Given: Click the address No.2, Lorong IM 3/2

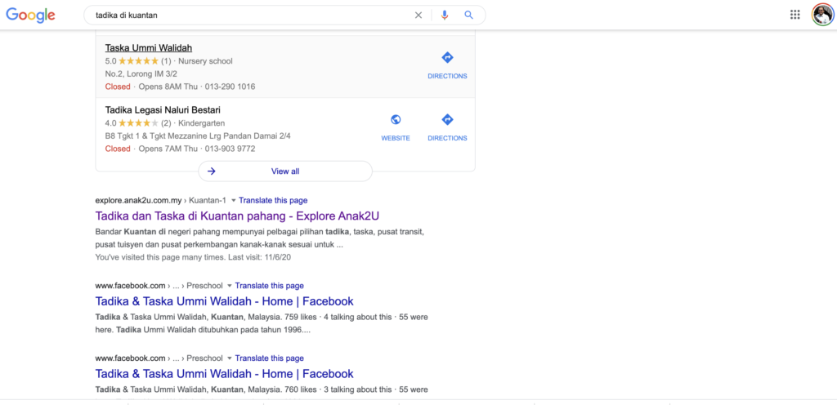Looking at the screenshot, I should pyautogui.click(x=141, y=73).
